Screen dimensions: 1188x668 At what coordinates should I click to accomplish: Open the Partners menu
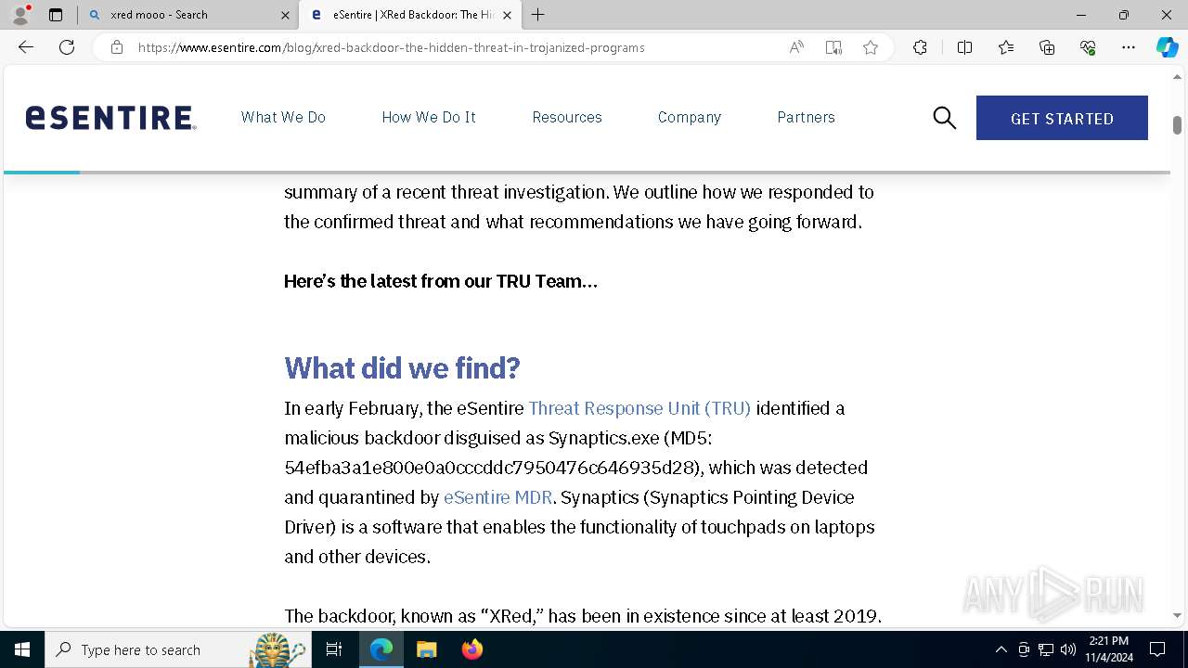806,117
